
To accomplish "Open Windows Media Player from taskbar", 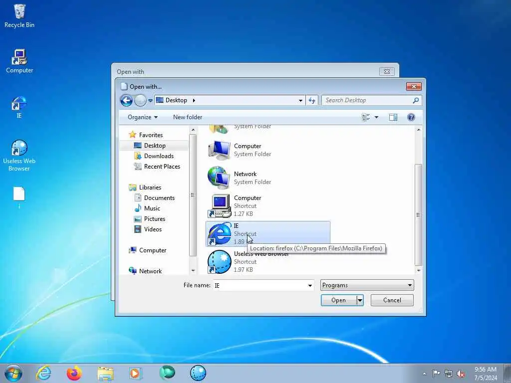I will tap(135, 373).
